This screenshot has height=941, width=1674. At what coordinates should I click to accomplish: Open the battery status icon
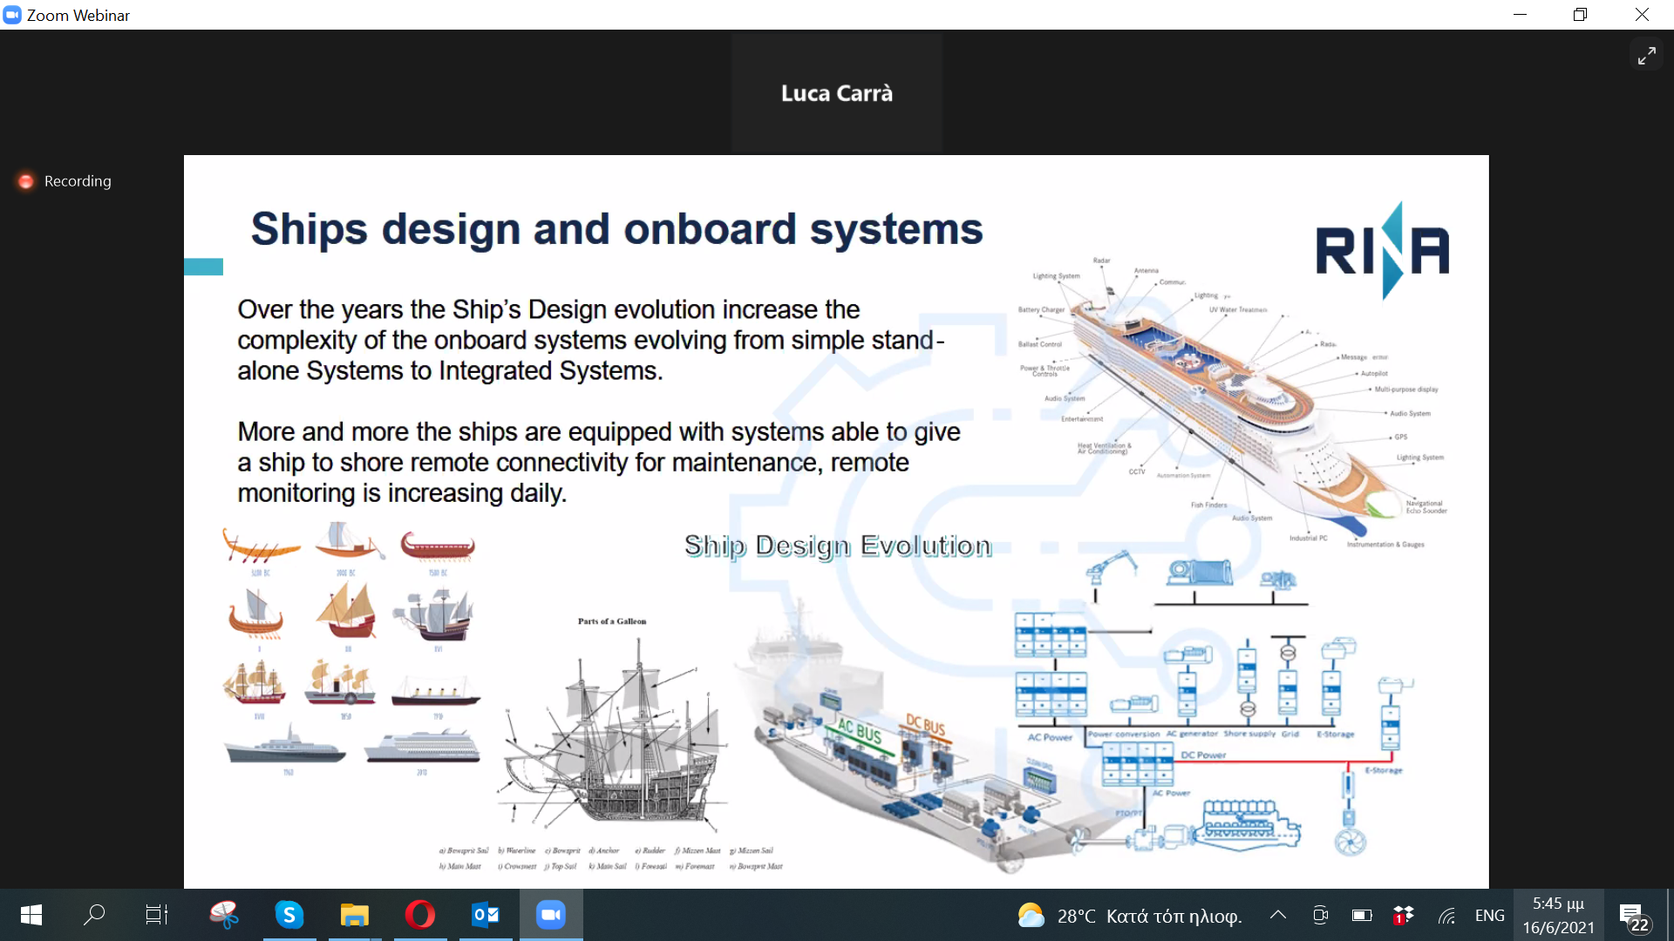1362,915
